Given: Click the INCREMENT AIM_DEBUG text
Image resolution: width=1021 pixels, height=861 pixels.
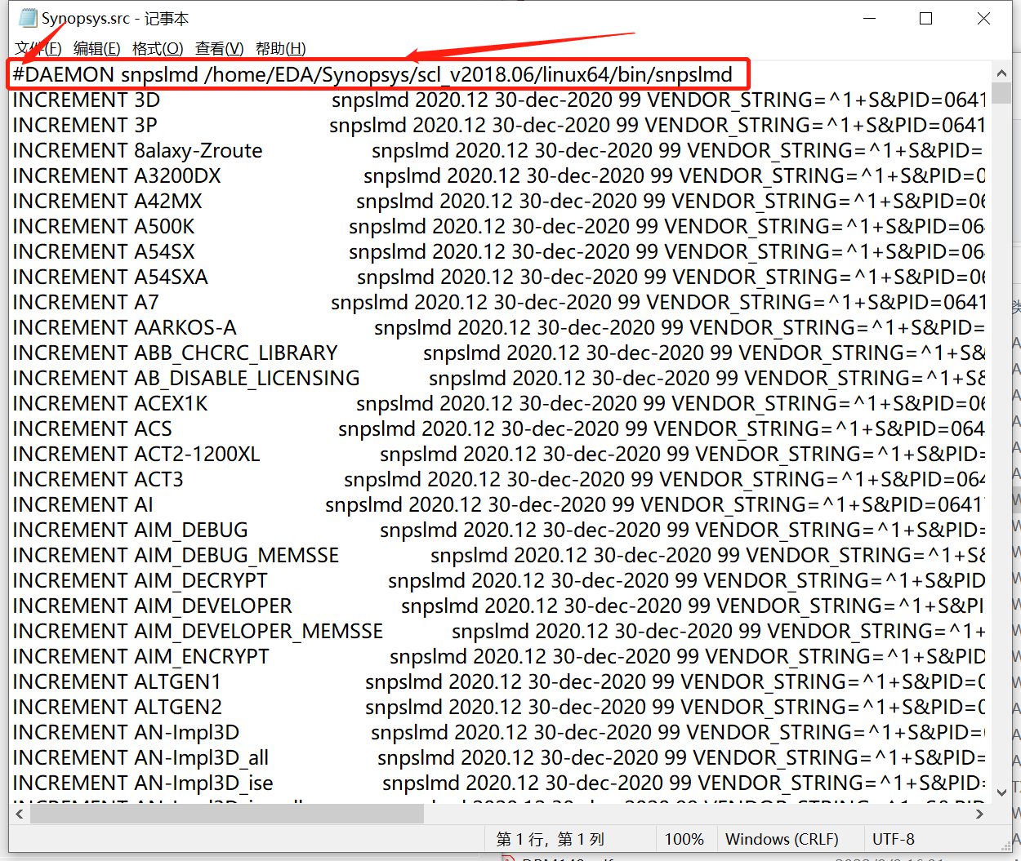Looking at the screenshot, I should point(130,530).
